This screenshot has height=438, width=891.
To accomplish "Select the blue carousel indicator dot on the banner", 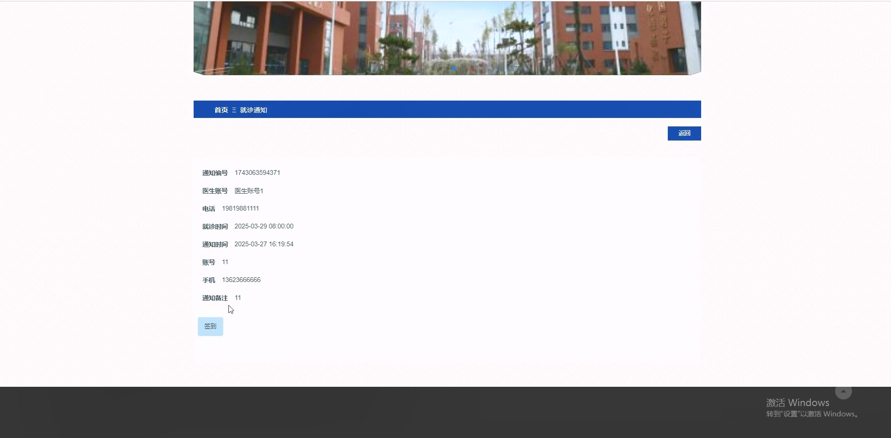I will pyautogui.click(x=453, y=68).
